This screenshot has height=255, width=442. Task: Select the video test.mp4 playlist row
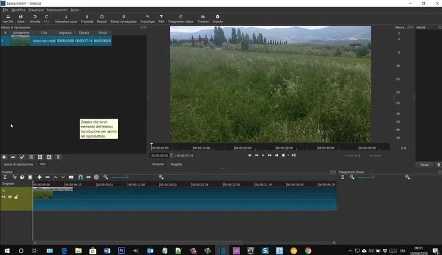56,41
